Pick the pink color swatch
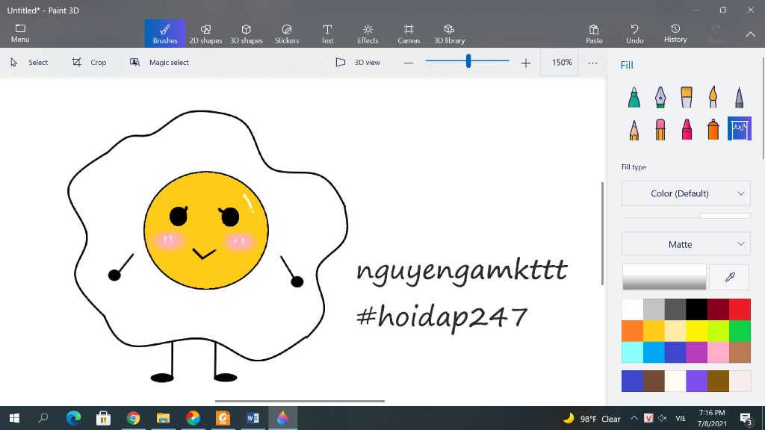This screenshot has height=430, width=765. coord(718,352)
